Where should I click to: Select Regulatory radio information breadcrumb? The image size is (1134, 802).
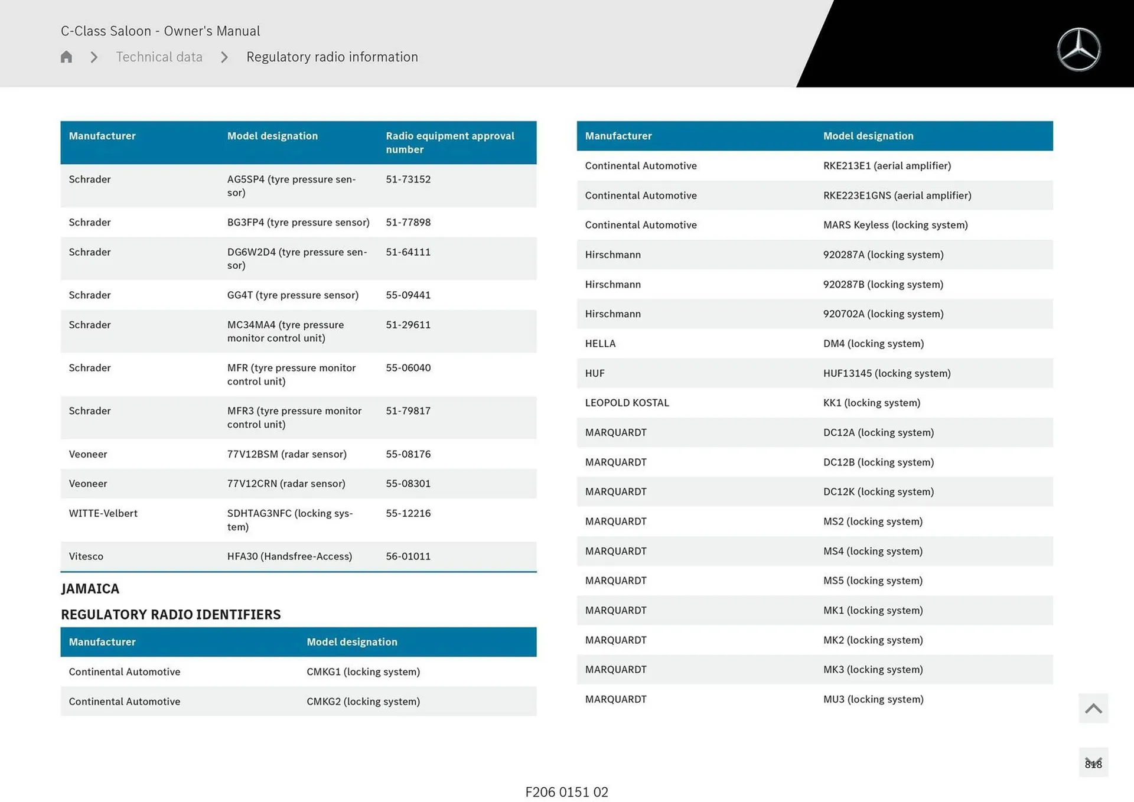332,57
